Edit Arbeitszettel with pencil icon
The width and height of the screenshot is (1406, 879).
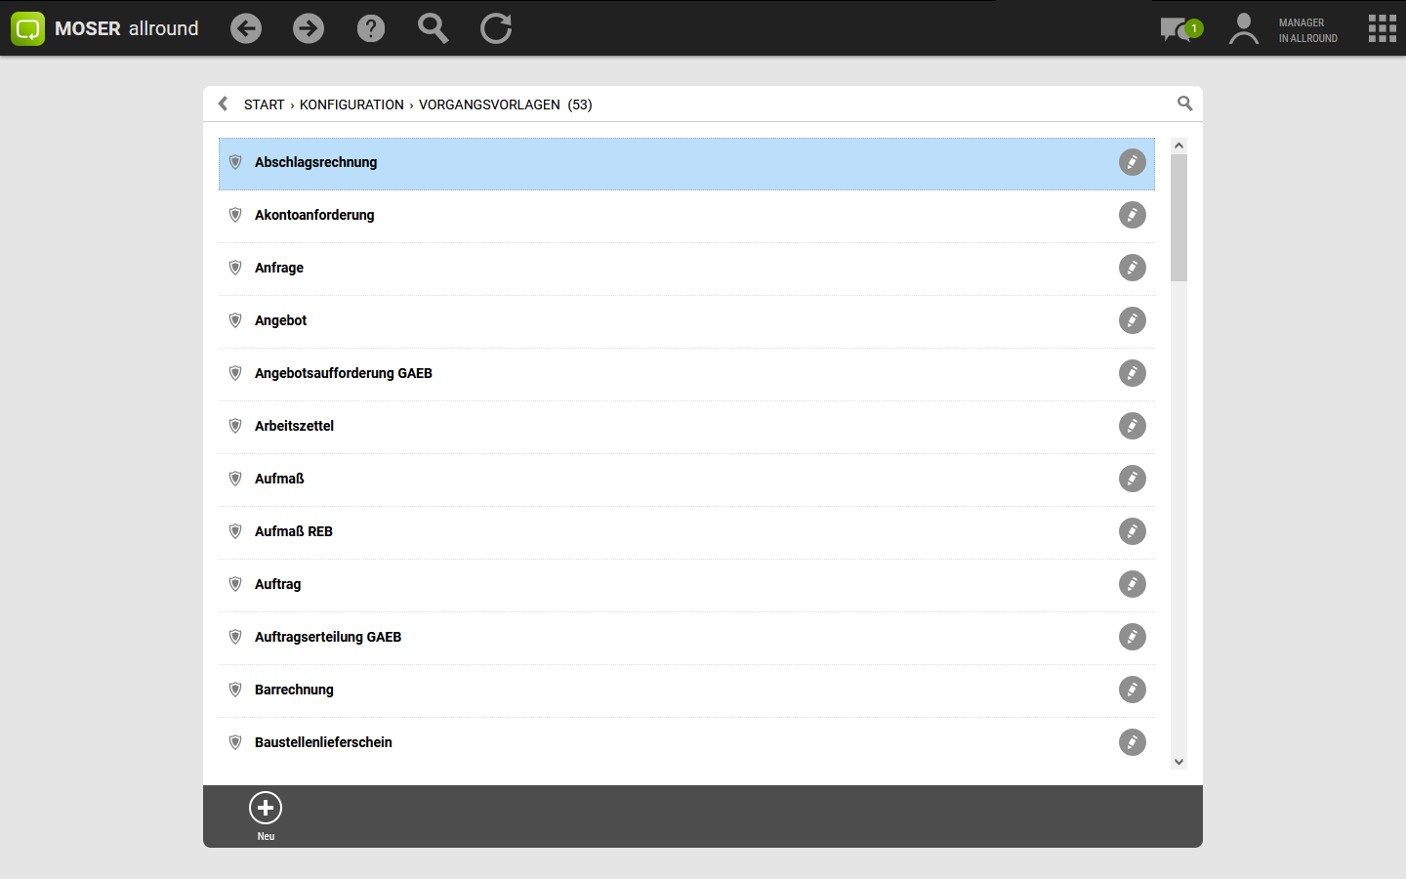tap(1133, 426)
